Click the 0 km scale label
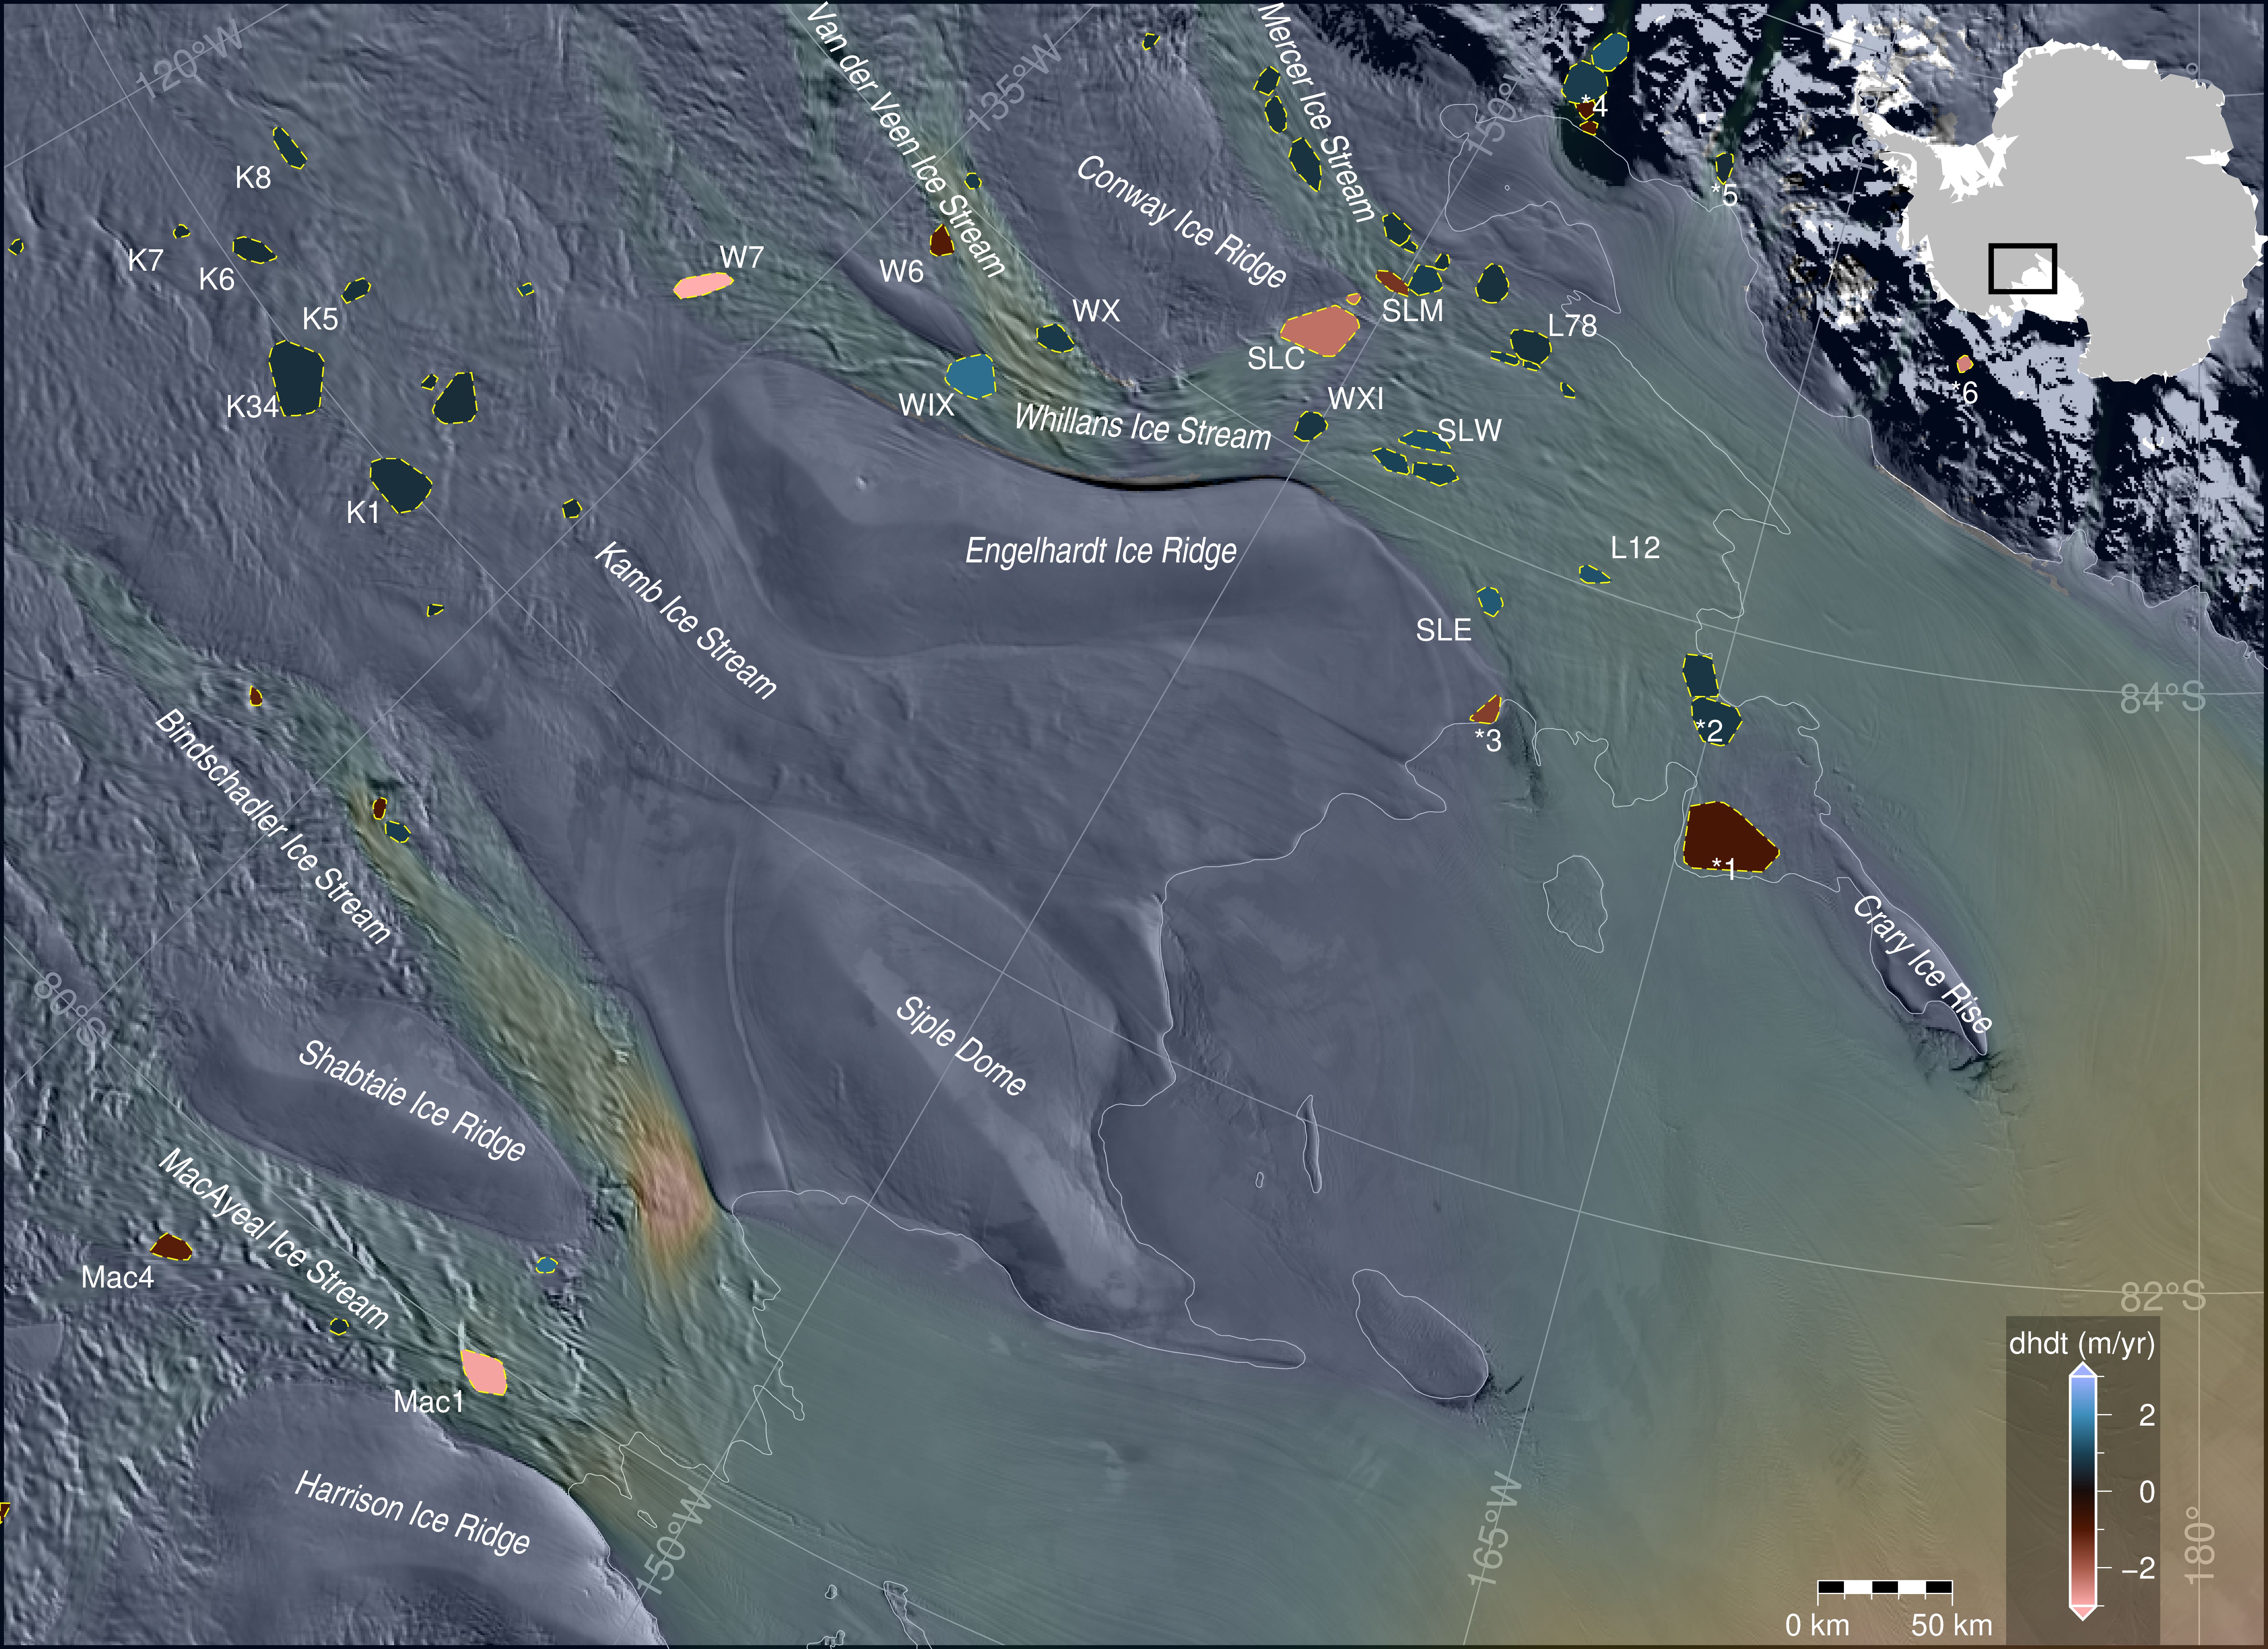2268x1649 pixels. (1817, 1625)
